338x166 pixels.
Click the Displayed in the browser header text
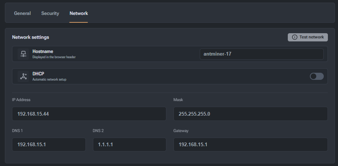pos(54,57)
